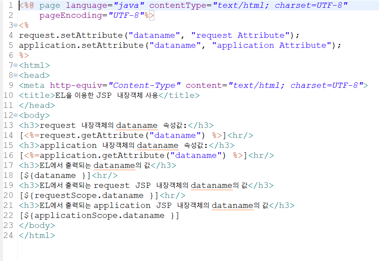The height and width of the screenshot is (261, 379).
Task: Collapse the body tag fold on line 12
Action: (x=16, y=115)
